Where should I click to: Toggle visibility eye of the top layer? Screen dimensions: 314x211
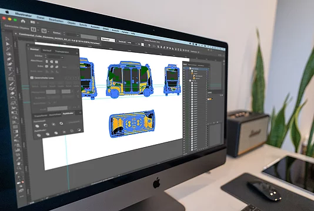tap(184, 68)
